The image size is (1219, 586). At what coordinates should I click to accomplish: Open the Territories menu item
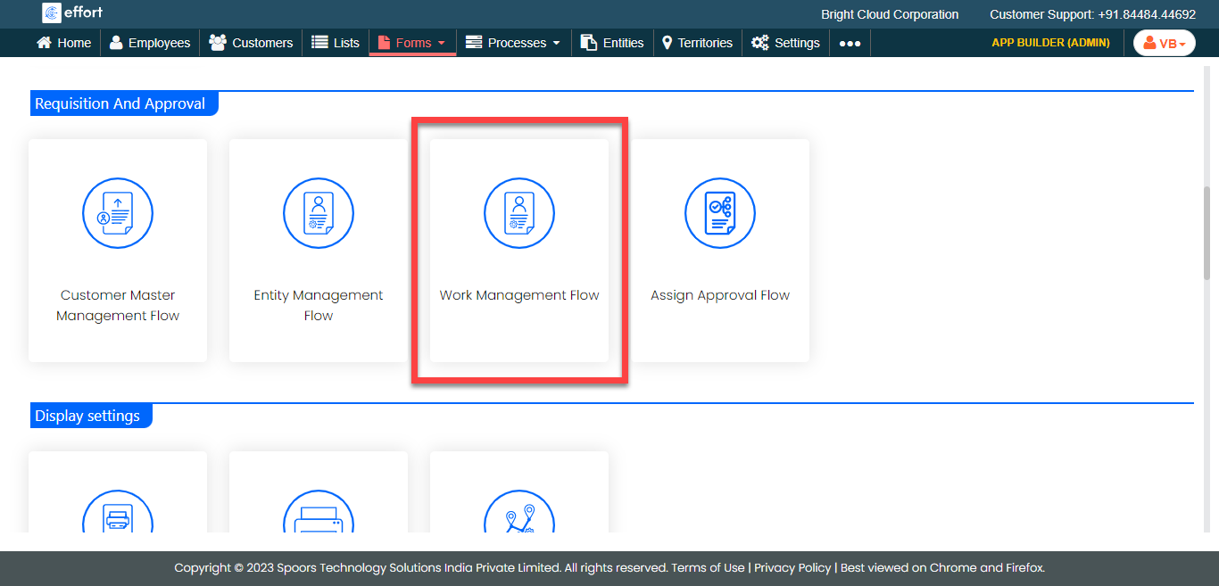pos(697,43)
